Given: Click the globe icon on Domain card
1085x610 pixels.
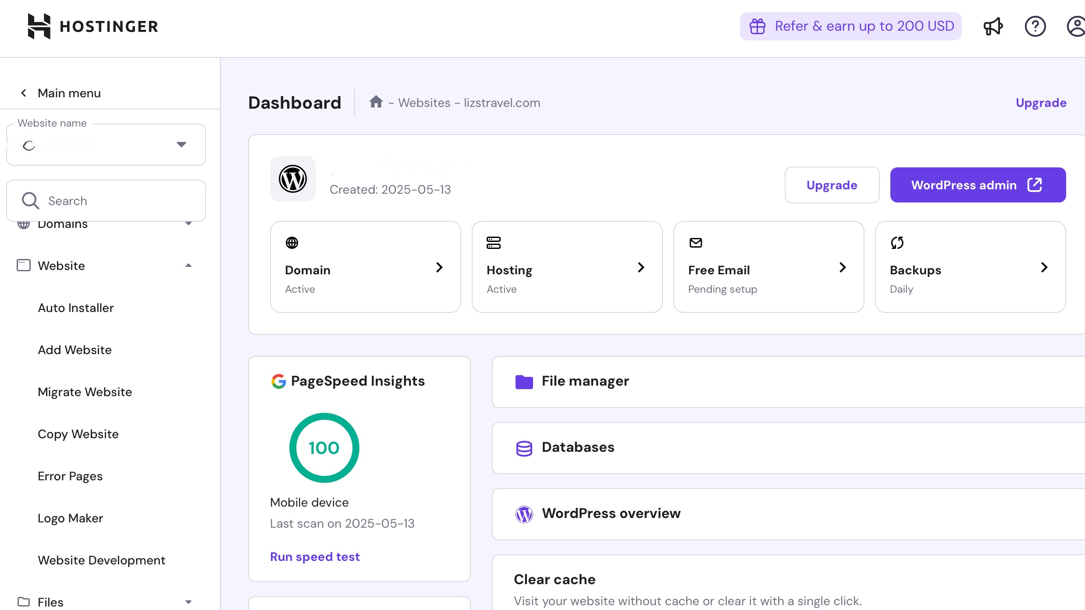Looking at the screenshot, I should coord(292,242).
